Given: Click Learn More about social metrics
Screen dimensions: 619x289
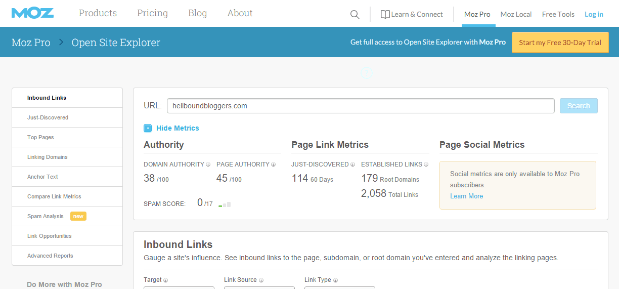Looking at the screenshot, I should tap(466, 196).
